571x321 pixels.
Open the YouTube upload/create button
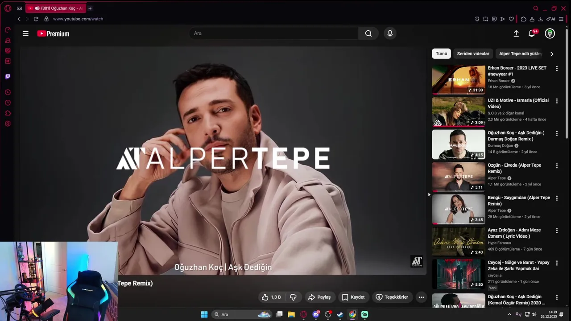coord(516,33)
